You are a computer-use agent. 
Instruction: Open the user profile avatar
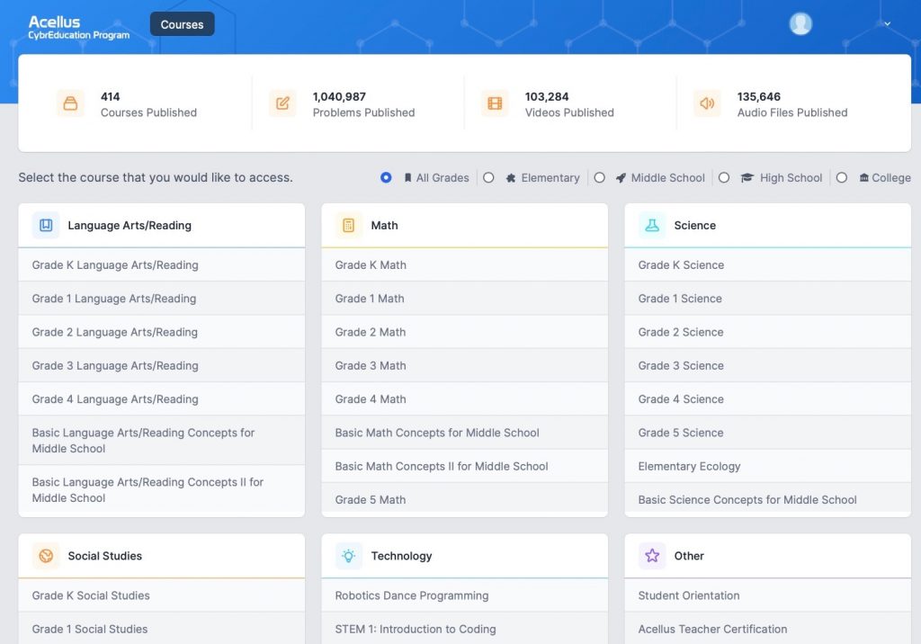[x=800, y=23]
